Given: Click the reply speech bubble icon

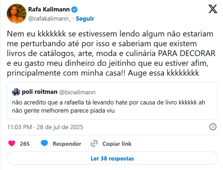Looking at the screenshot, I should tap(44, 144).
